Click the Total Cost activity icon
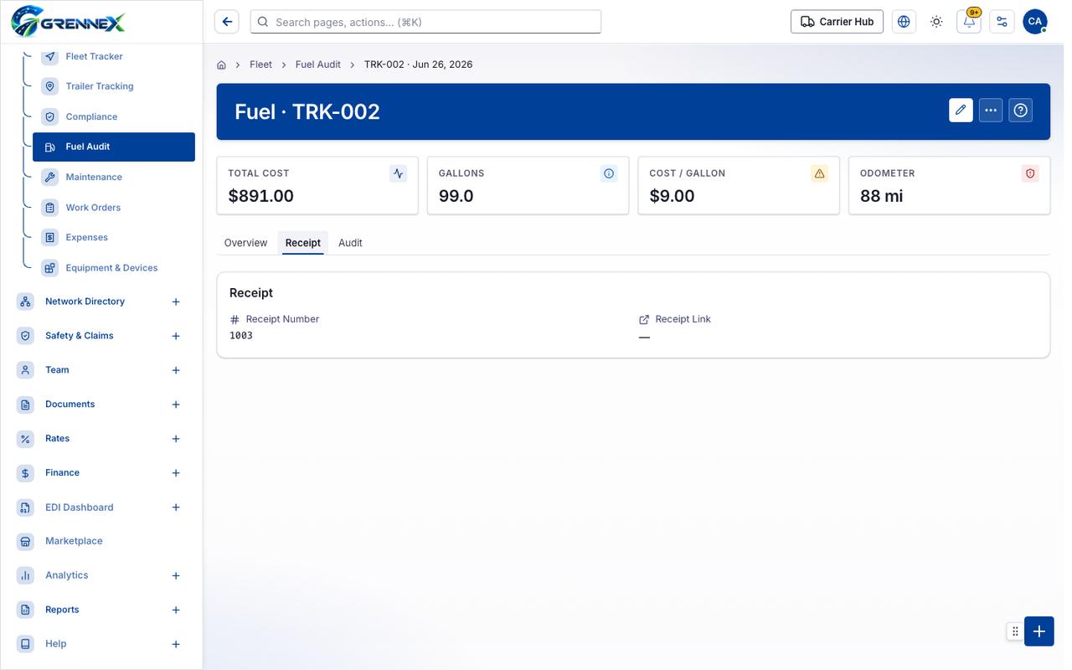 (399, 173)
